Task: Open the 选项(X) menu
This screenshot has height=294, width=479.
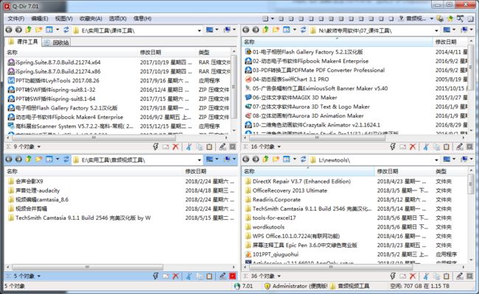Action: (118, 18)
